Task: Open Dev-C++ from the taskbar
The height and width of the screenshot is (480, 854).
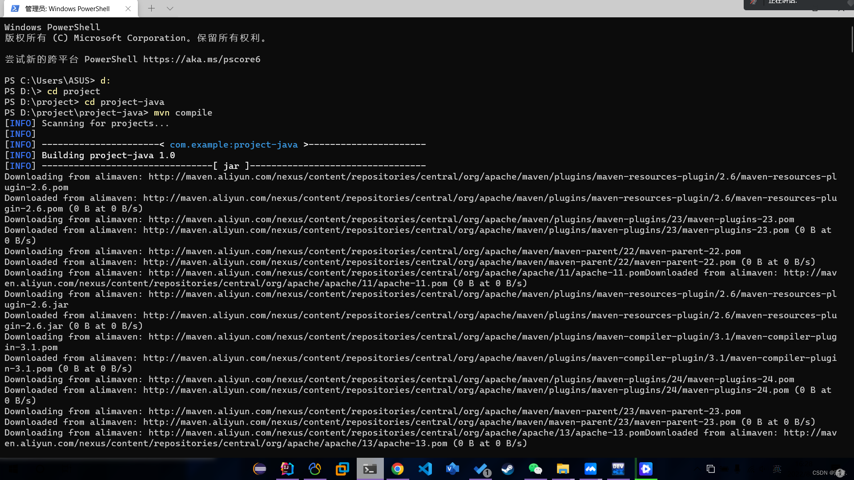Action: point(618,469)
